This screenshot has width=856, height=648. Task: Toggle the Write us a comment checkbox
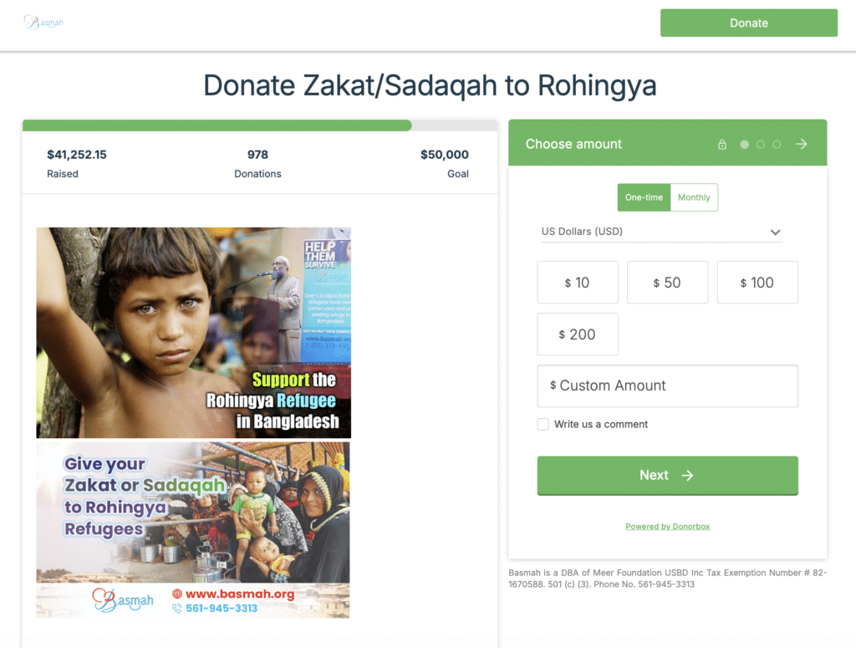(543, 424)
